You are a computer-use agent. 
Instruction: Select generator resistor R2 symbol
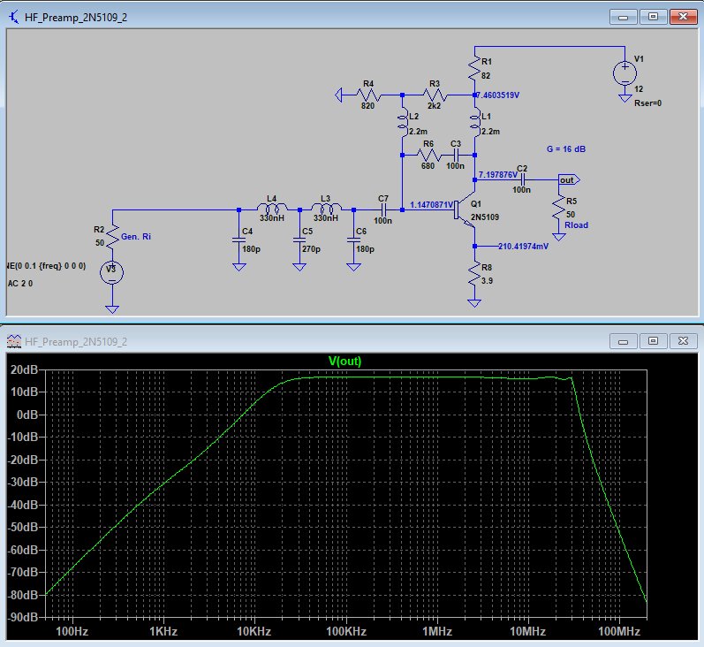tap(112, 236)
